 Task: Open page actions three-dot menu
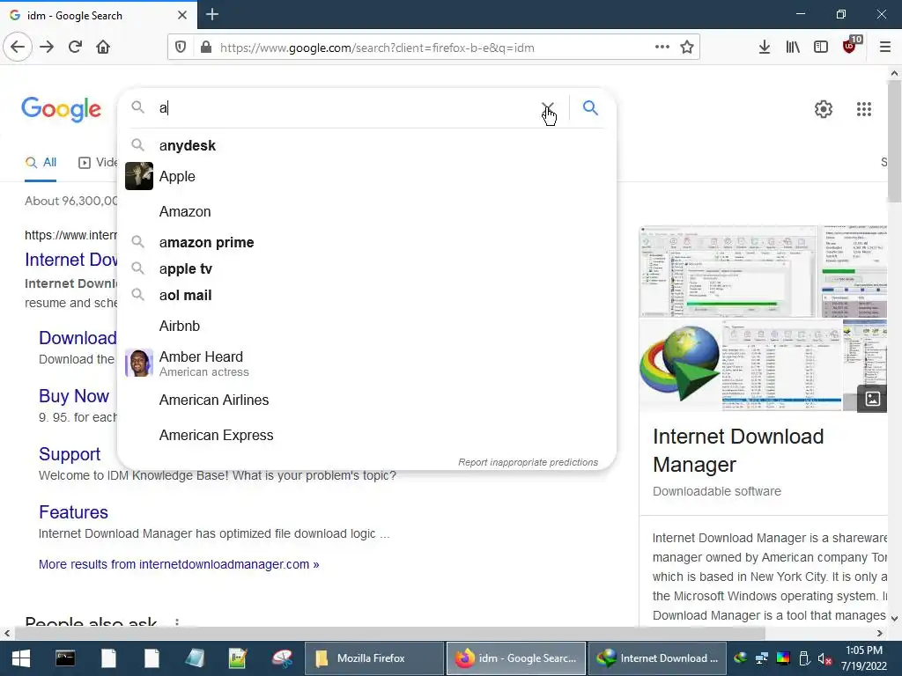tap(662, 48)
